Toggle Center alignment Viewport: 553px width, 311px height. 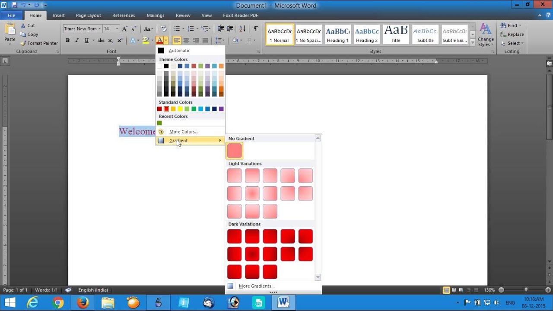pyautogui.click(x=186, y=41)
